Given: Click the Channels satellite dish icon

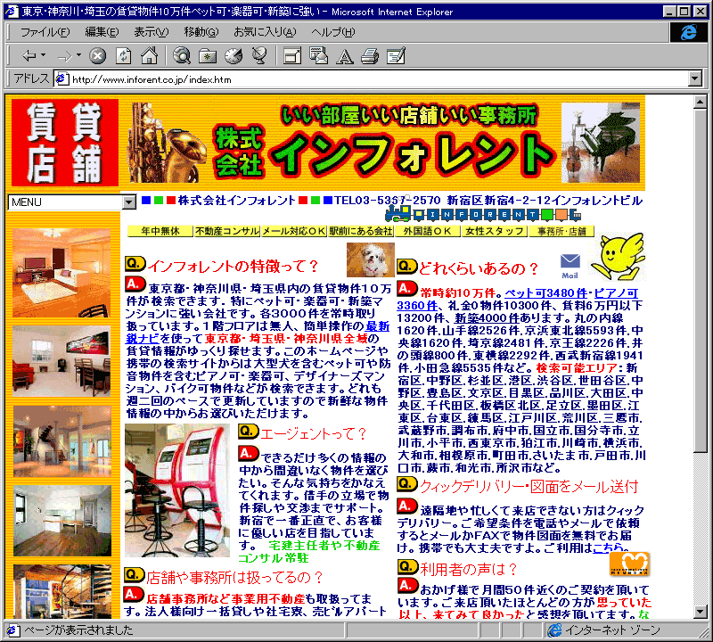Looking at the screenshot, I should click(259, 56).
